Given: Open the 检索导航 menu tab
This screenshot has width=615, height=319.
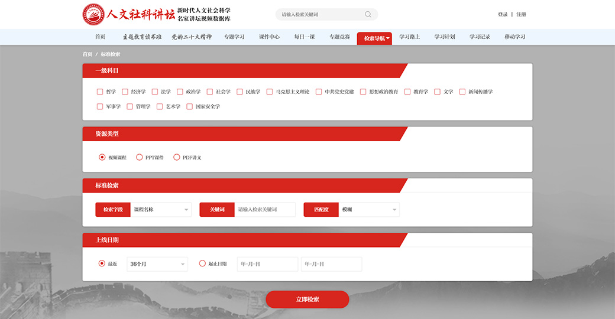Looking at the screenshot, I should [x=374, y=38].
